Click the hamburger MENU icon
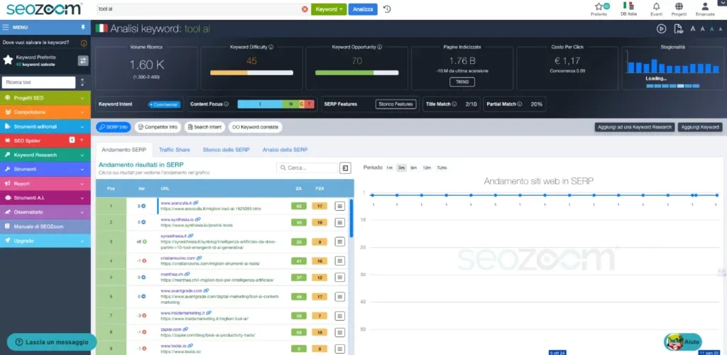This screenshot has height=355, width=727. (x=6, y=28)
